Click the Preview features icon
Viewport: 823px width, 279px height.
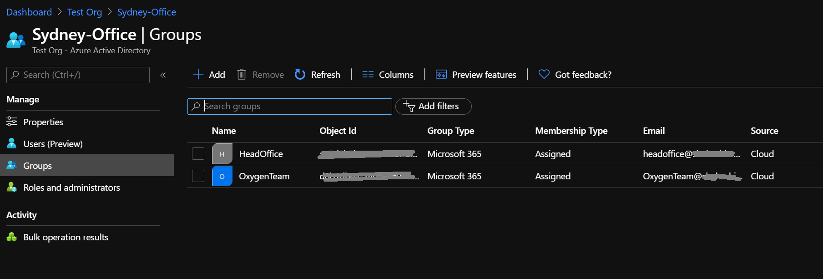[x=441, y=74]
